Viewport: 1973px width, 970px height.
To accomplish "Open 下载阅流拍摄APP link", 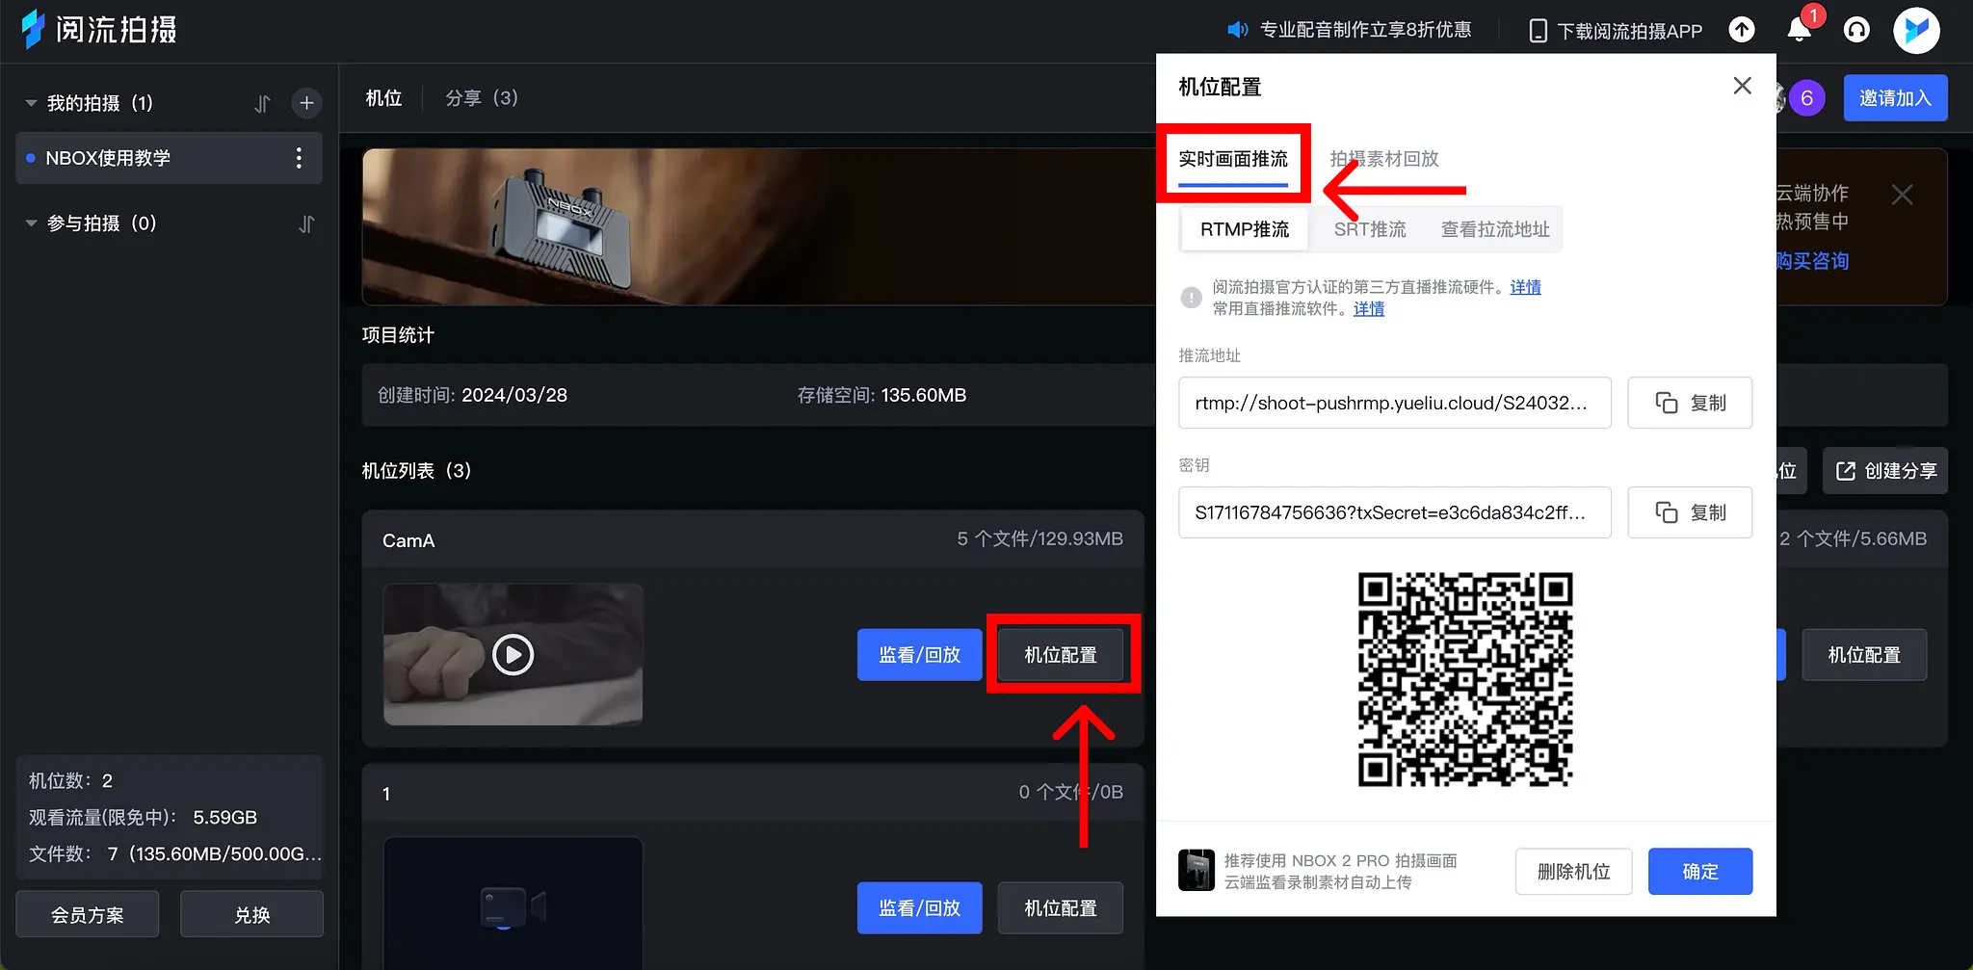I will pos(1616,31).
